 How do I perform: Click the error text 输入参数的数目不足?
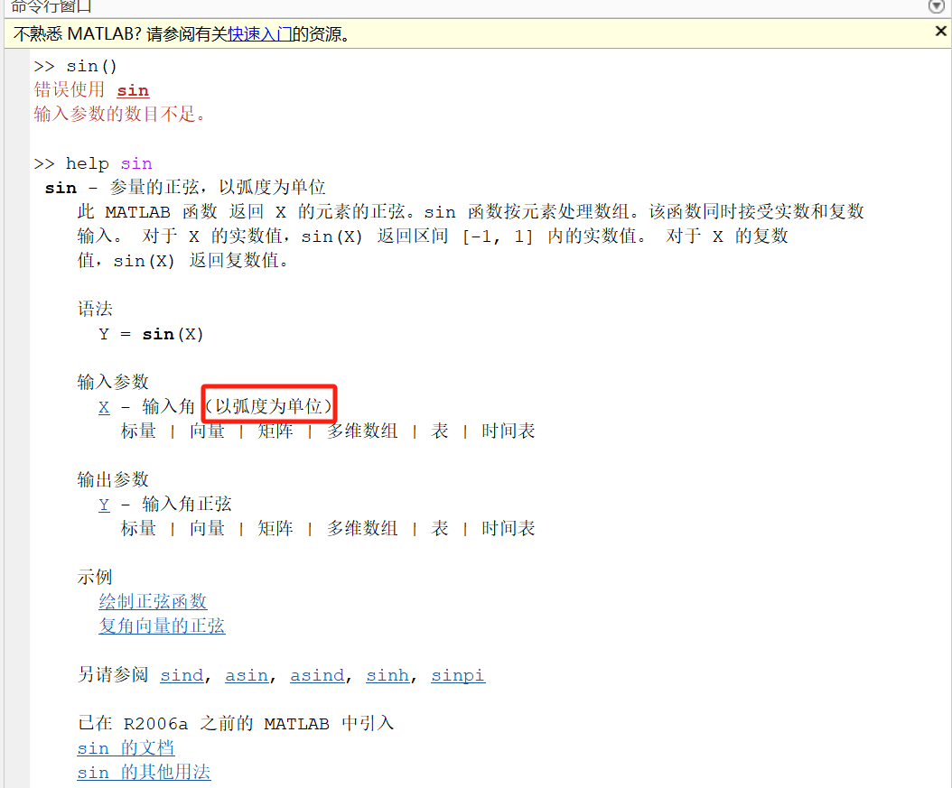tap(119, 114)
